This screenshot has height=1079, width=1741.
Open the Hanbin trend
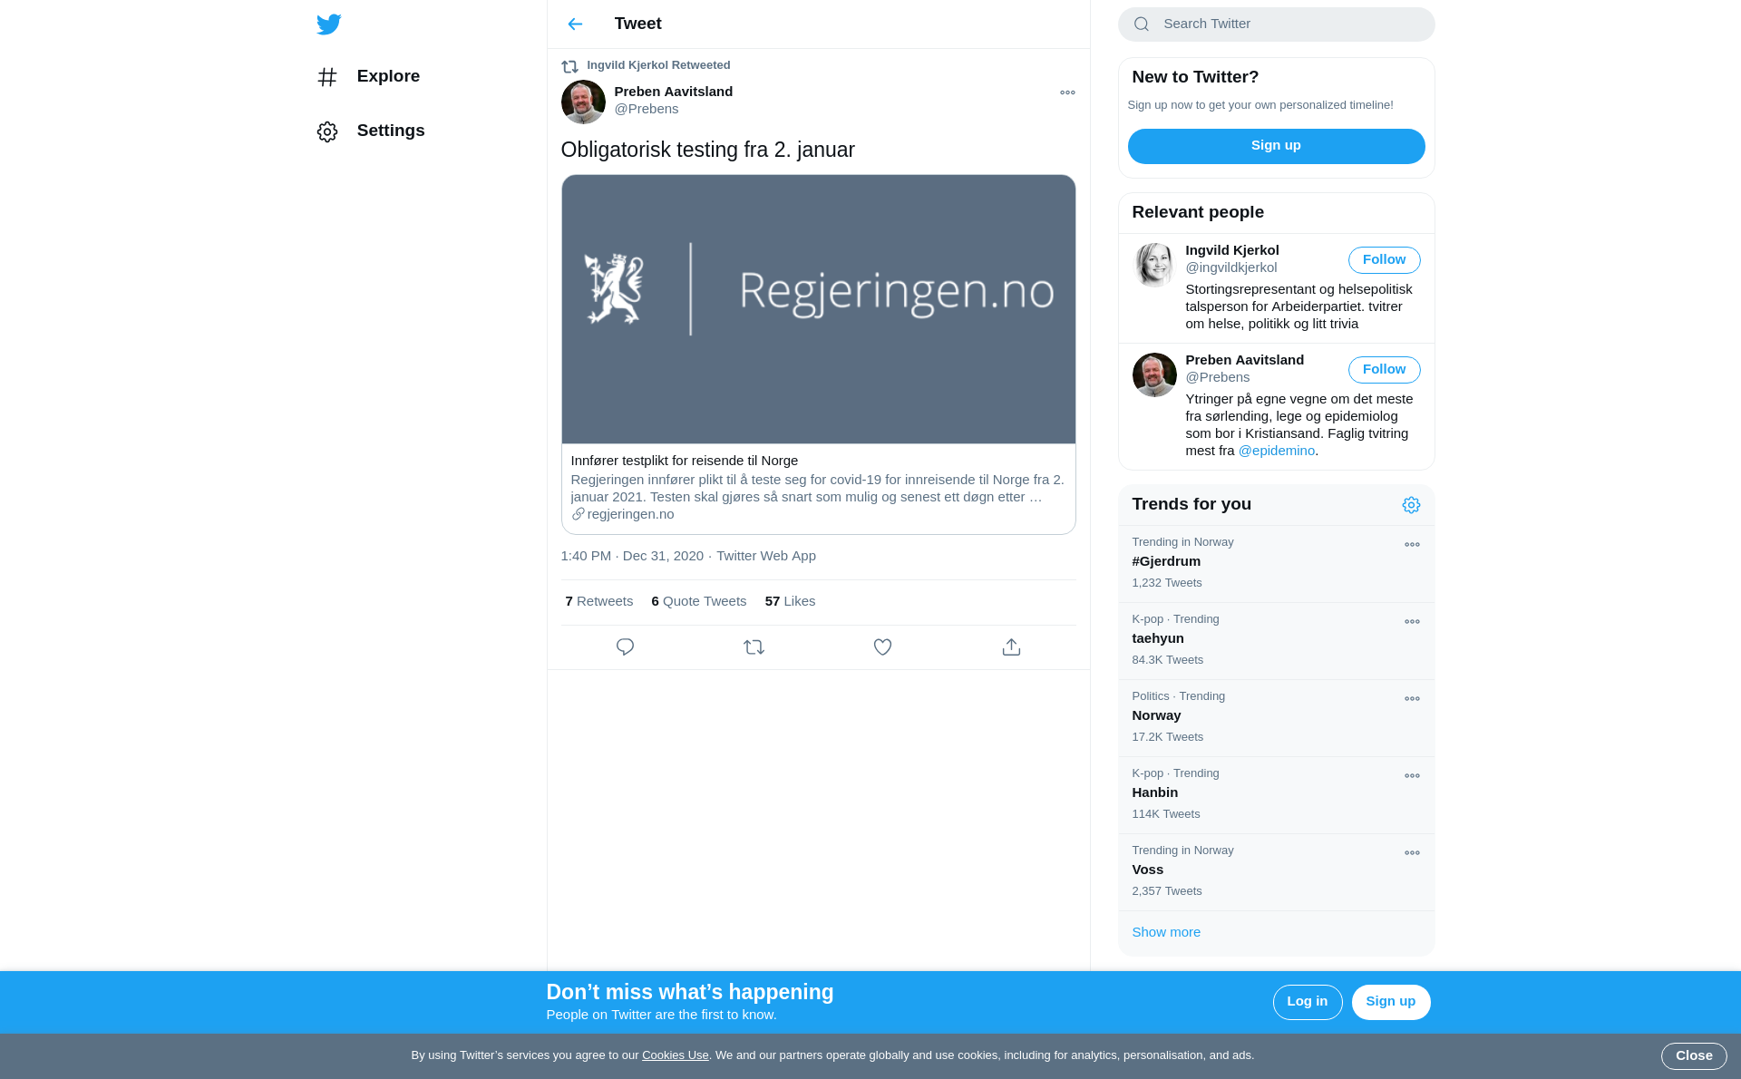tap(1276, 795)
